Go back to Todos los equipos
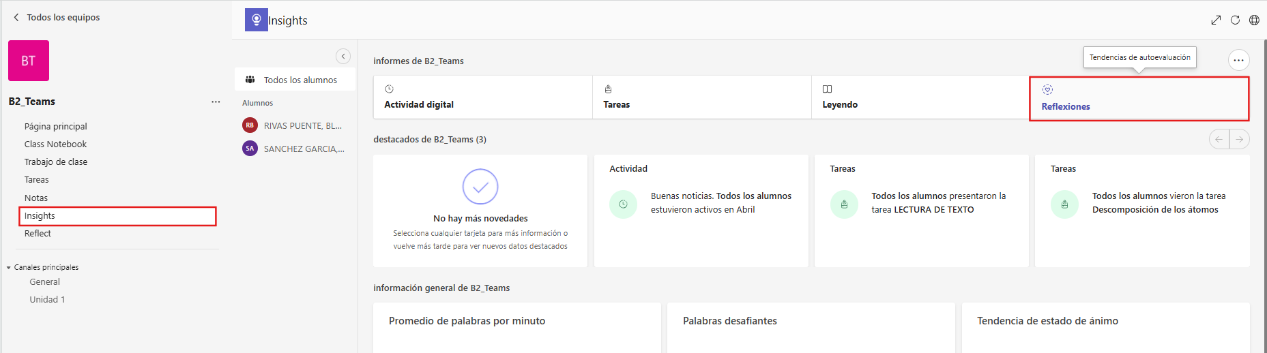Image resolution: width=1267 pixels, height=353 pixels. pos(56,18)
